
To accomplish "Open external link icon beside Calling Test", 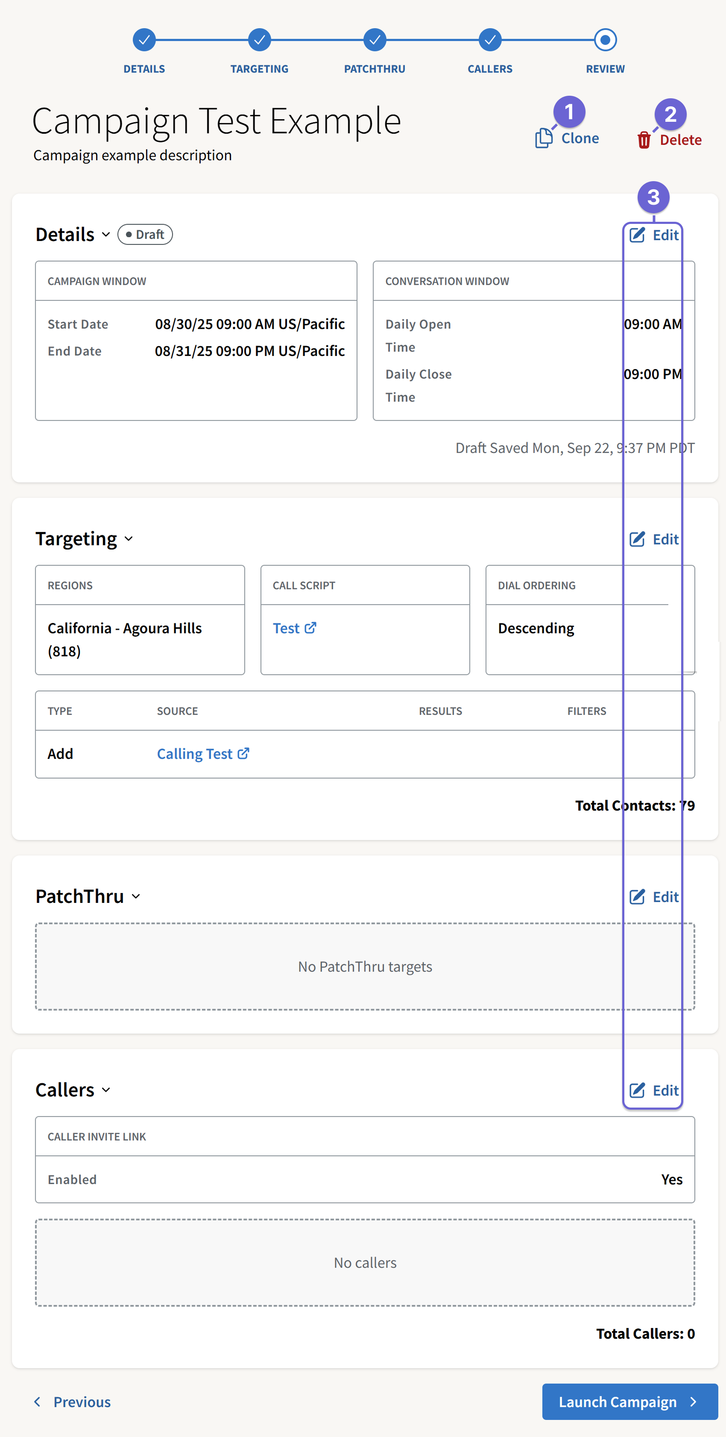I will (243, 754).
